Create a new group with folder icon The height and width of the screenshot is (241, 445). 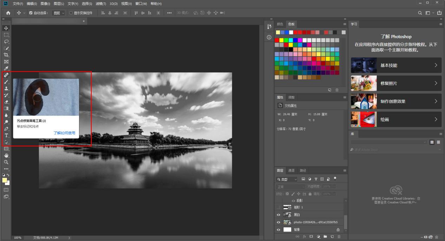(x=325, y=237)
